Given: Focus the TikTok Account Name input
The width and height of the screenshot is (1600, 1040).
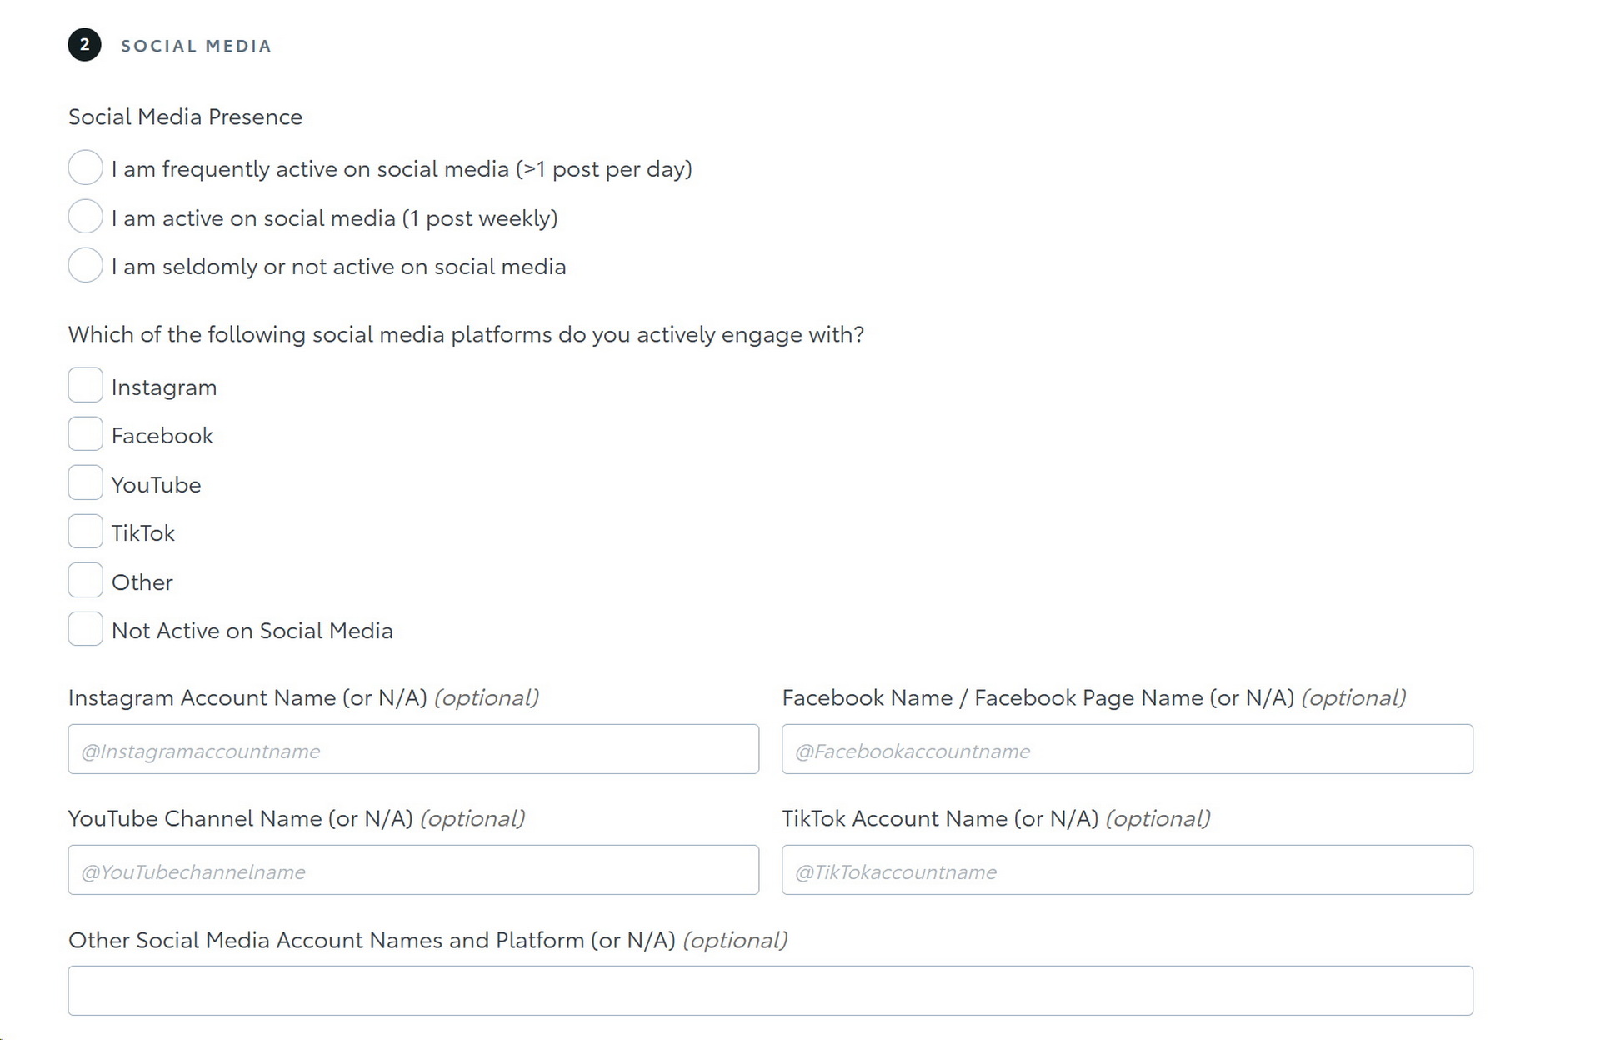Looking at the screenshot, I should [x=1127, y=870].
